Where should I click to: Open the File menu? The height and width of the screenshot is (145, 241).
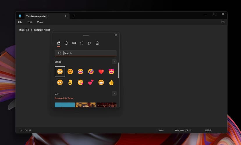coord(20,22)
